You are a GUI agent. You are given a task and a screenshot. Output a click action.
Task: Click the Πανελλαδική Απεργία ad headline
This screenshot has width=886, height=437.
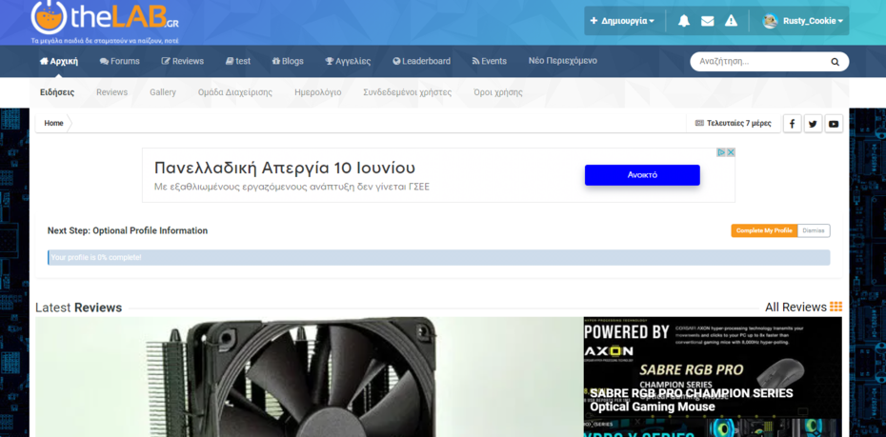click(x=285, y=169)
